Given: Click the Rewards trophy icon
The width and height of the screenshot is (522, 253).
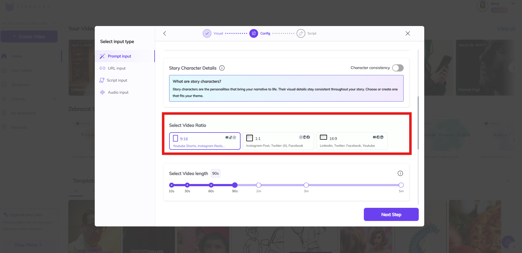Looking at the screenshot, I should click(x=4, y=127).
